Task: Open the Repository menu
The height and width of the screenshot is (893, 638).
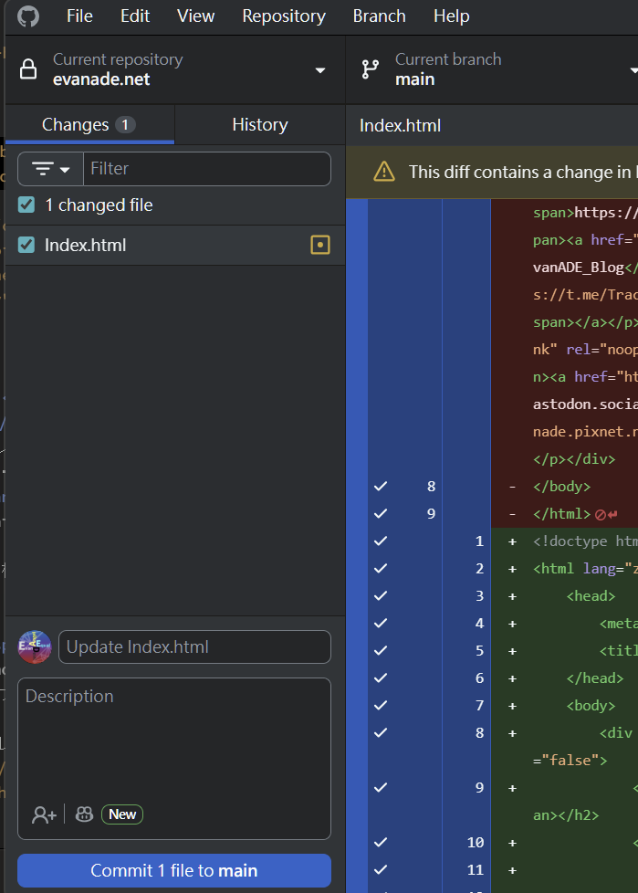Action: (x=284, y=16)
